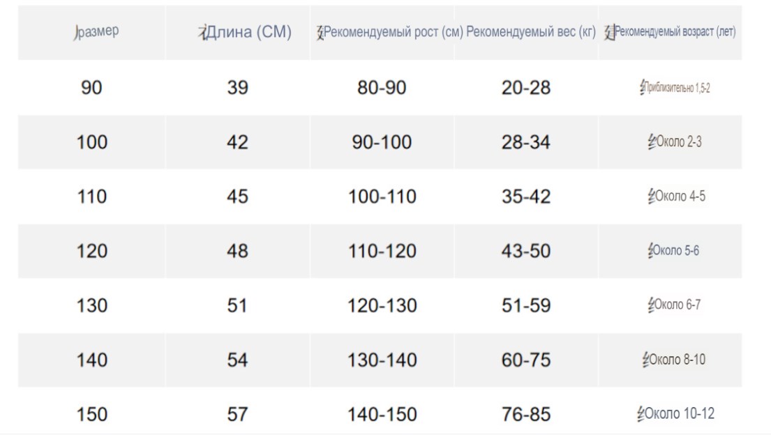The width and height of the screenshot is (771, 437).
Task: Select the size 100 cell
Action: point(92,142)
